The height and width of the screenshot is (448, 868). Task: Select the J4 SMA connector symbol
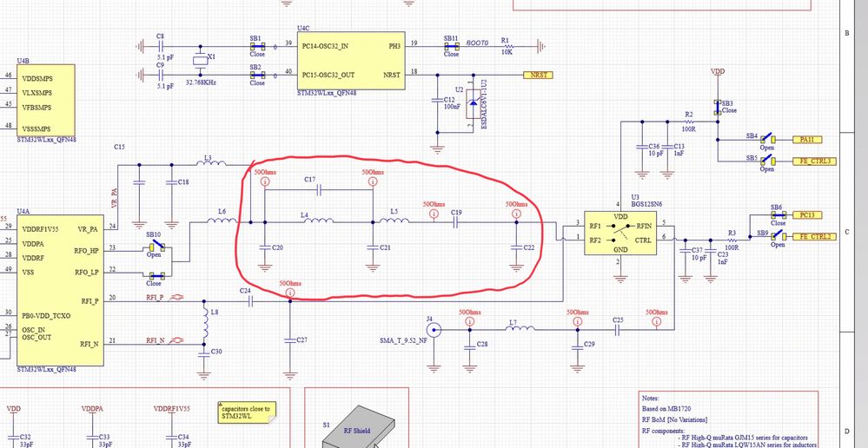[433, 330]
